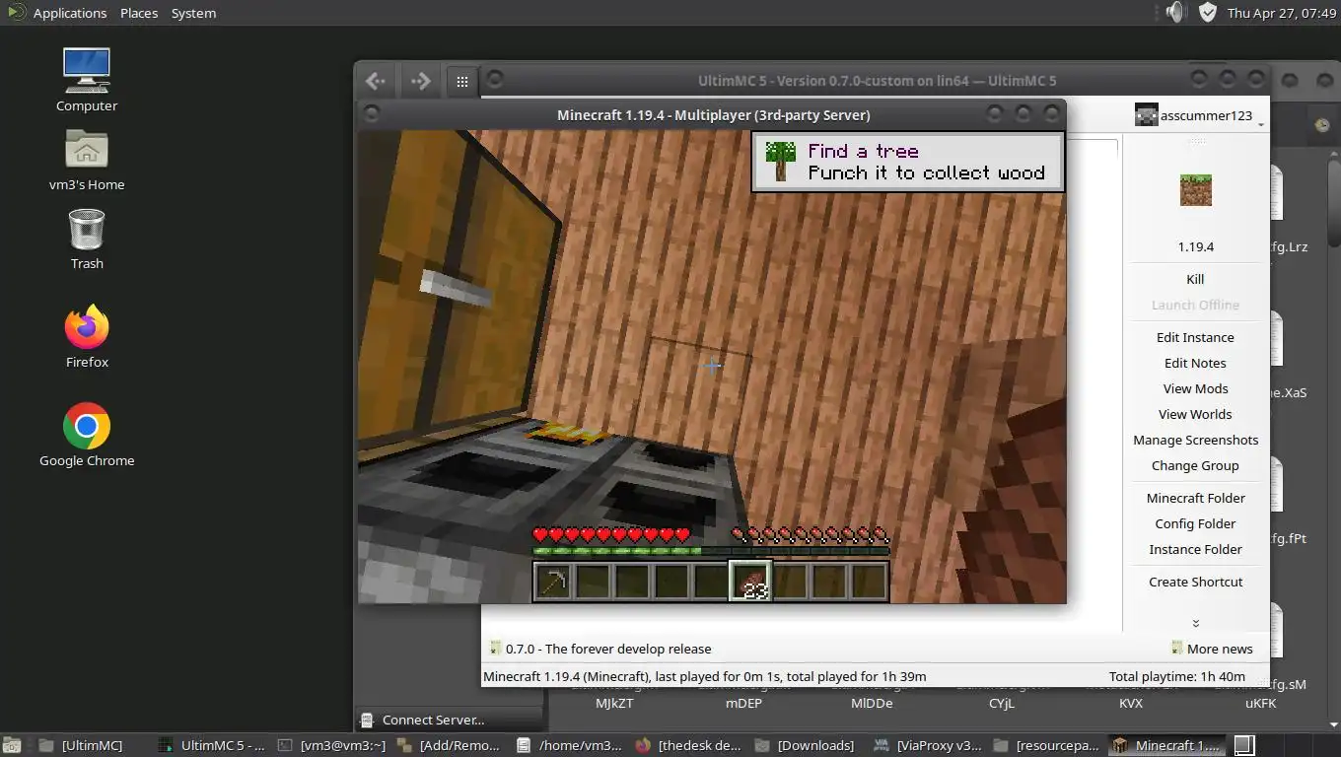
Task: Click View Mods in UltimMC
Action: [1195, 388]
